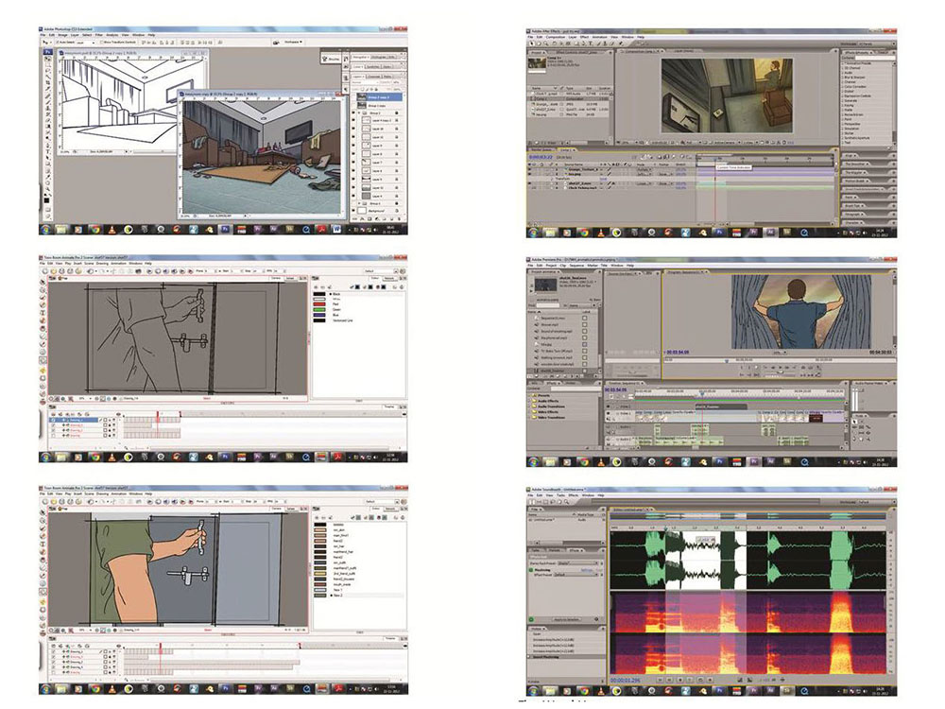Click the Go to Bridge icon in Photoshop
Screen dimensions: 945x709
(276, 43)
